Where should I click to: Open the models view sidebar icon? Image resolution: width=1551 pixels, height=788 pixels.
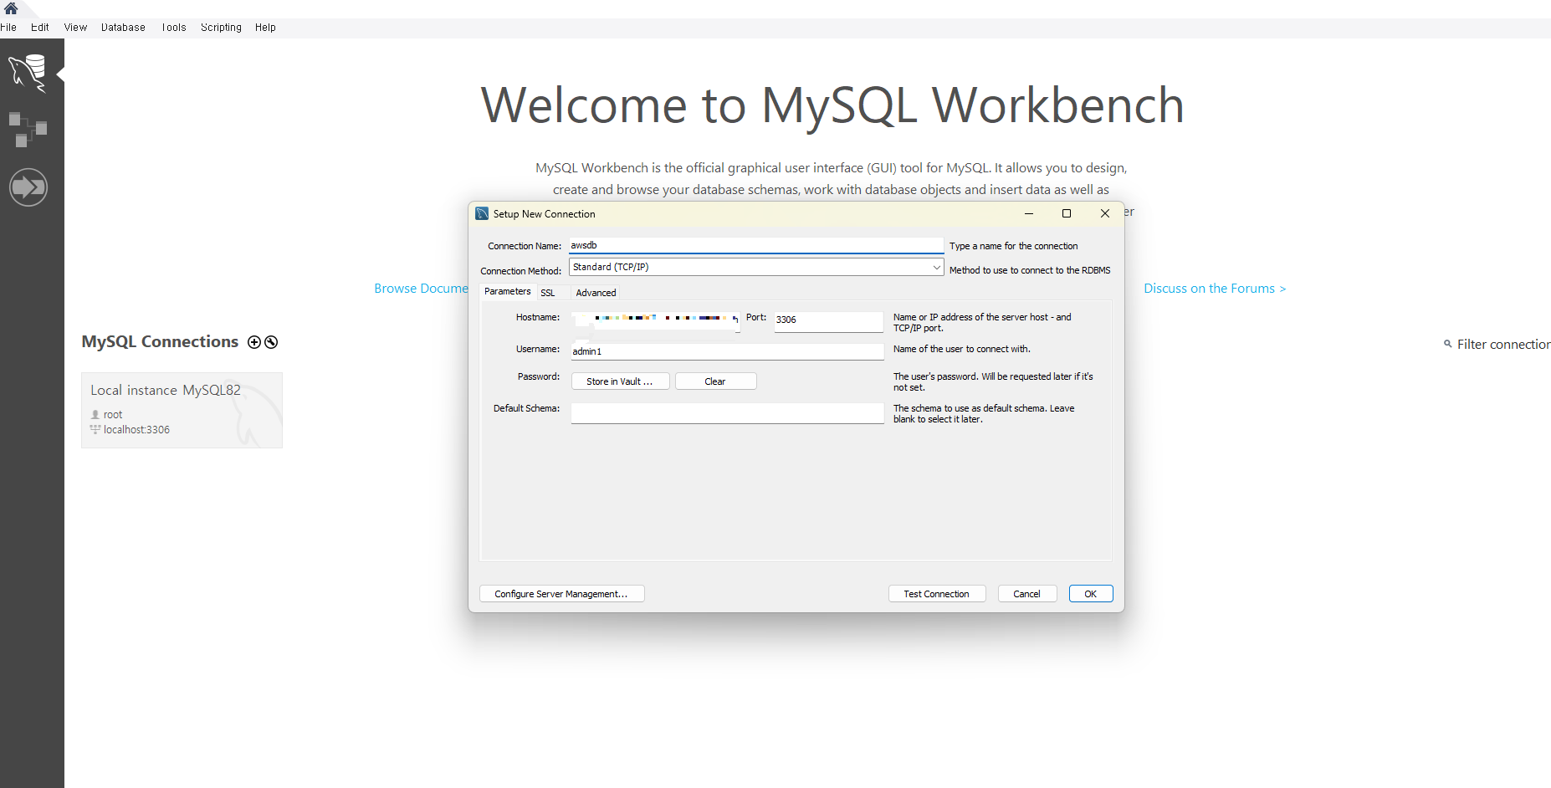pyautogui.click(x=28, y=130)
